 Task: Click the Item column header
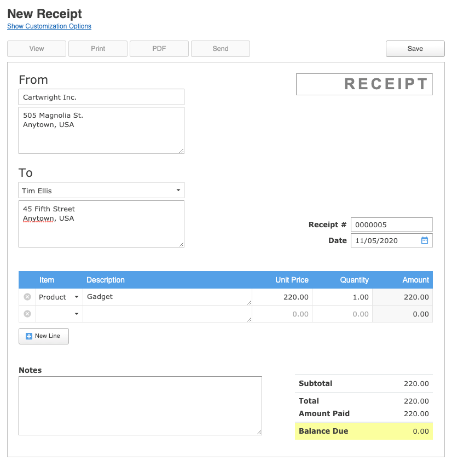coord(47,280)
